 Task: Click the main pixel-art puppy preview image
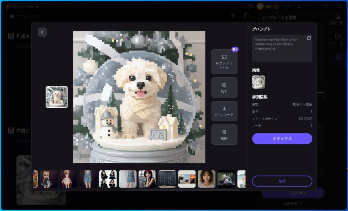coord(139,97)
